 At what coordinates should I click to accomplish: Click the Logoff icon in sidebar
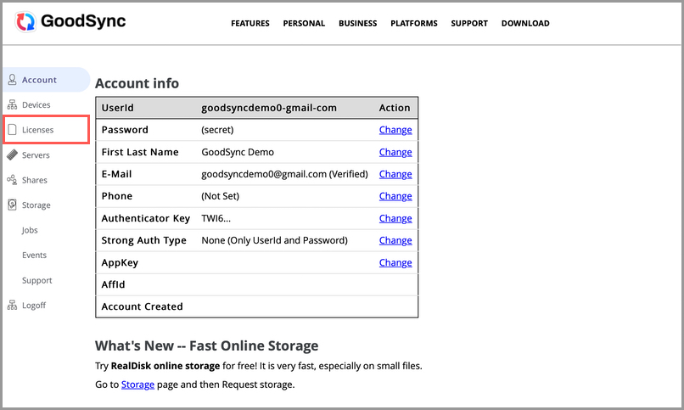(x=12, y=306)
